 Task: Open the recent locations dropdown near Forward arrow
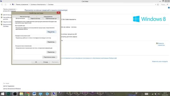click(x=8, y=5)
